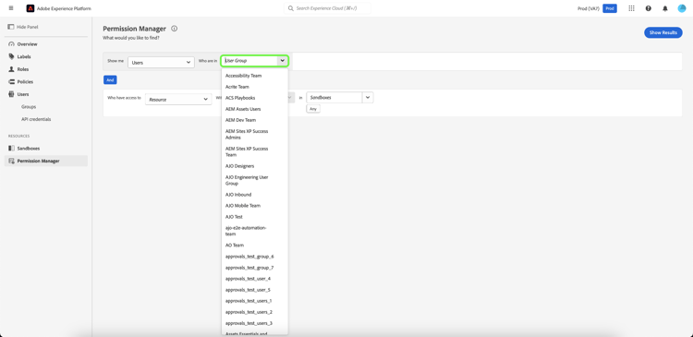Click Hide Panel label
This screenshot has height=337, width=693.
point(28,27)
